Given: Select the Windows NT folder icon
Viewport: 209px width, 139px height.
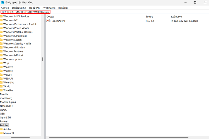Looking at the screenshot, I should (x=1, y=20).
